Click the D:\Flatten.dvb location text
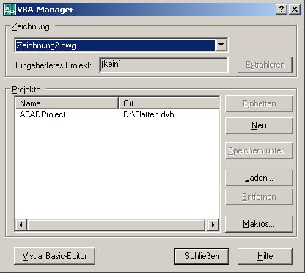 point(149,114)
